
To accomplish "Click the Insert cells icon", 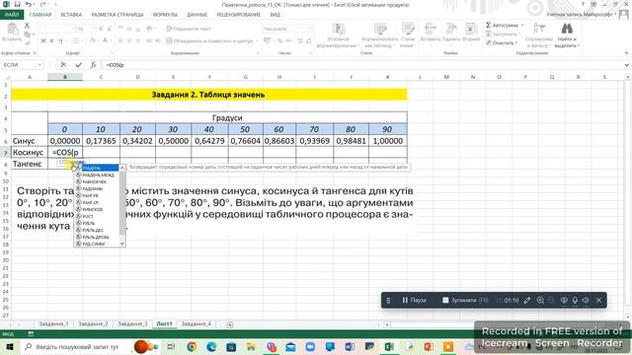I will [x=431, y=29].
